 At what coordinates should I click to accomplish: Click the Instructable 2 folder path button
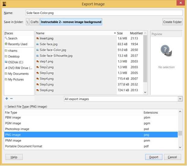(x=71, y=22)
